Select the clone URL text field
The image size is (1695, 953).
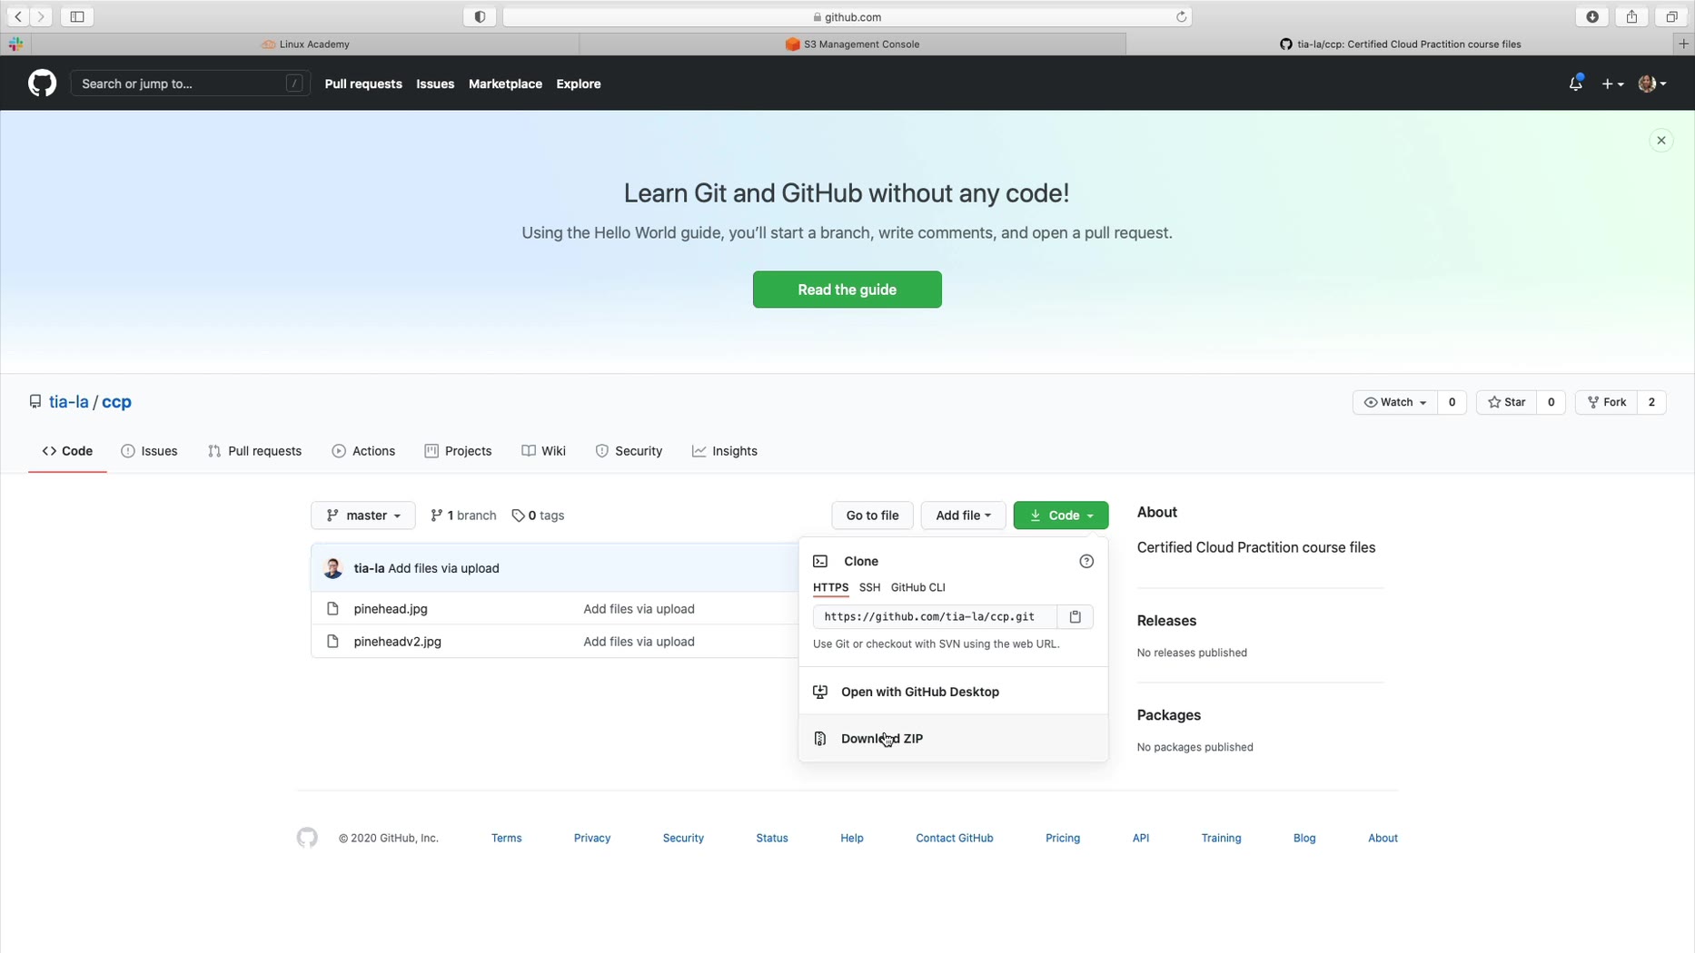point(935,617)
